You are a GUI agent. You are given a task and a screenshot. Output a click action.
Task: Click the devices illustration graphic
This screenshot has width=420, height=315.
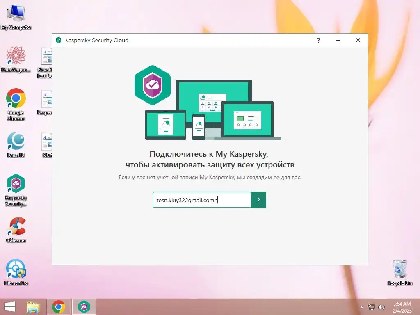click(208, 103)
